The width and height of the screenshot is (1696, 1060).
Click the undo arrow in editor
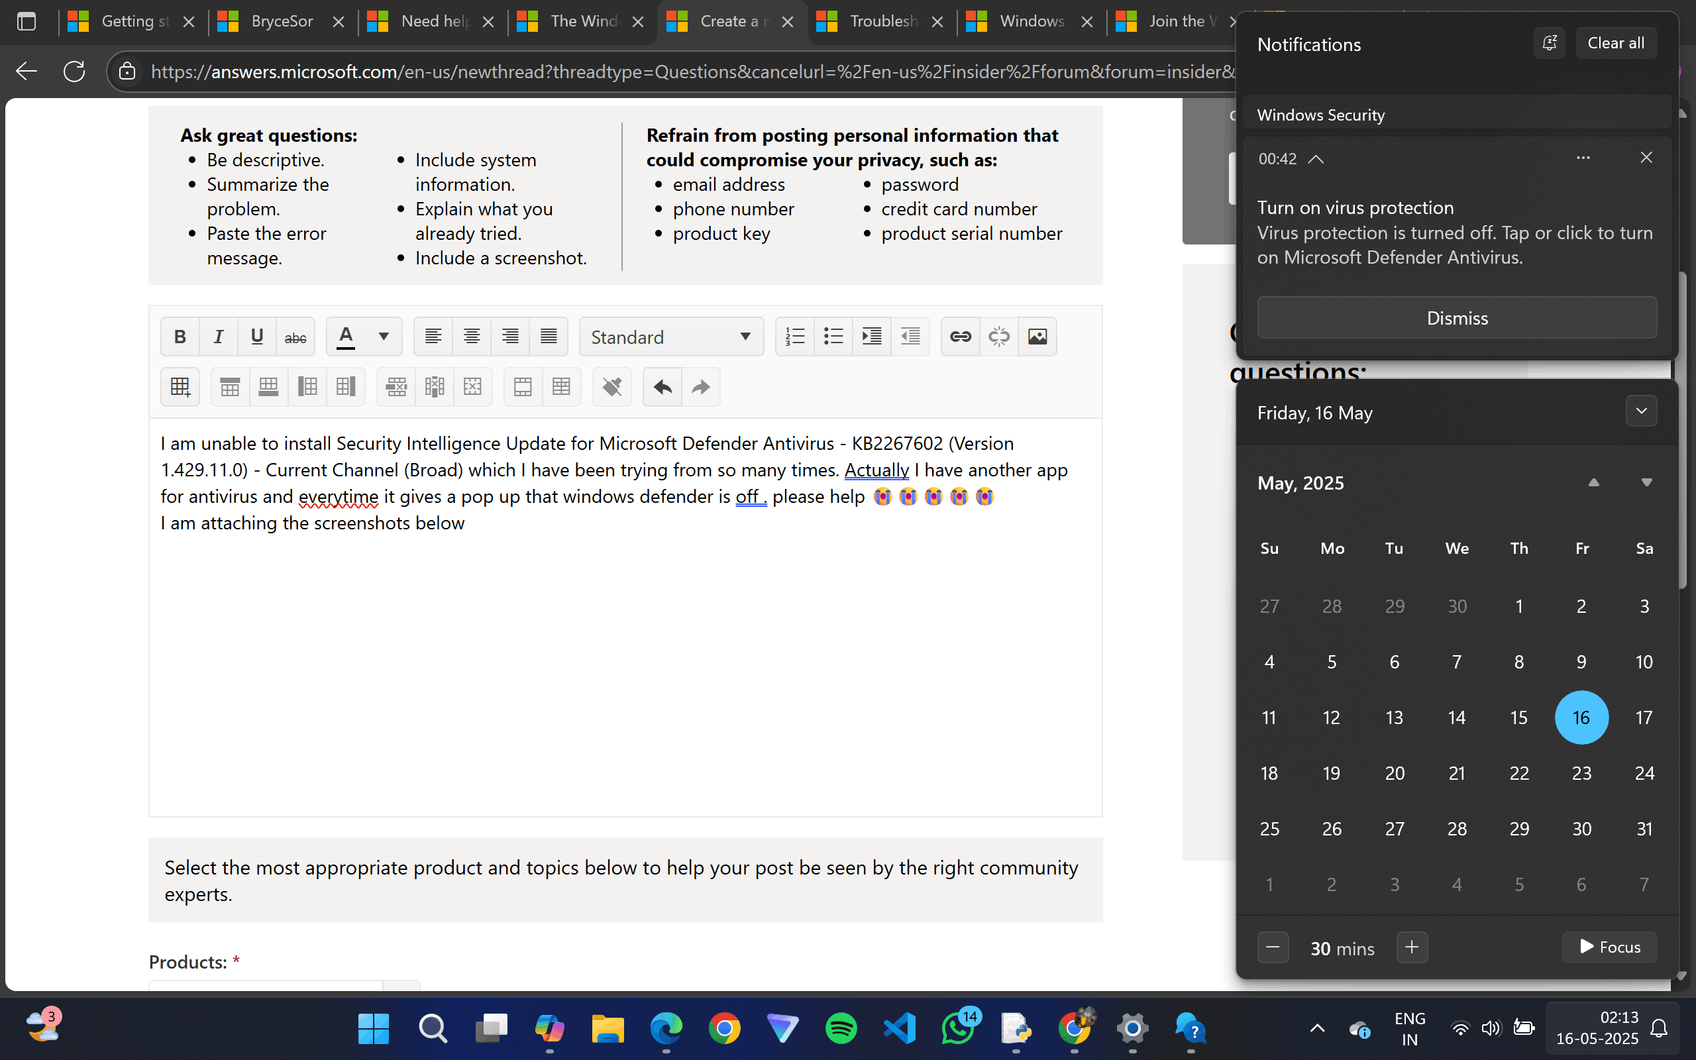tap(662, 387)
